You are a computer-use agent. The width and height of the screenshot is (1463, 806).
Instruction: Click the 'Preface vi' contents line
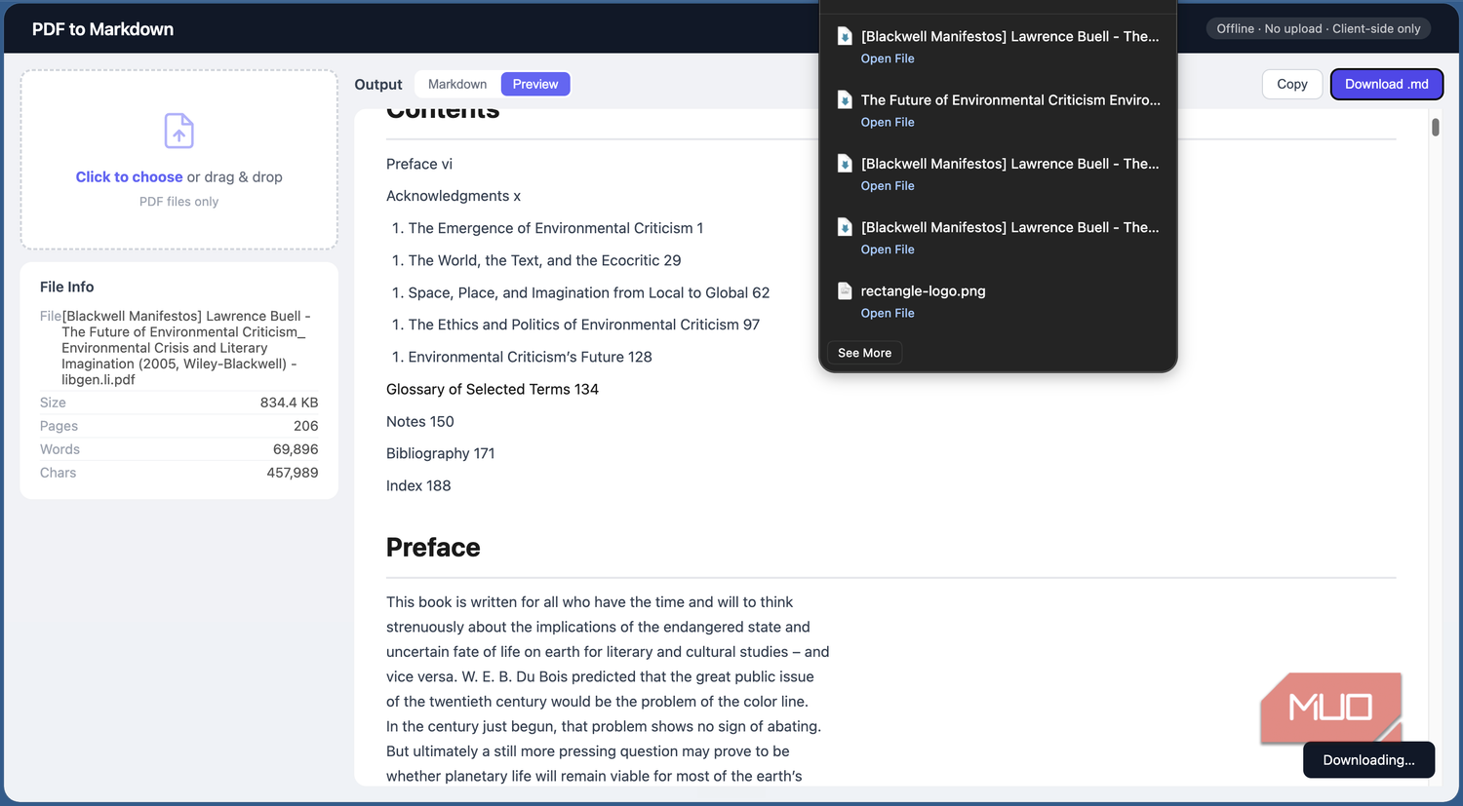(x=419, y=164)
